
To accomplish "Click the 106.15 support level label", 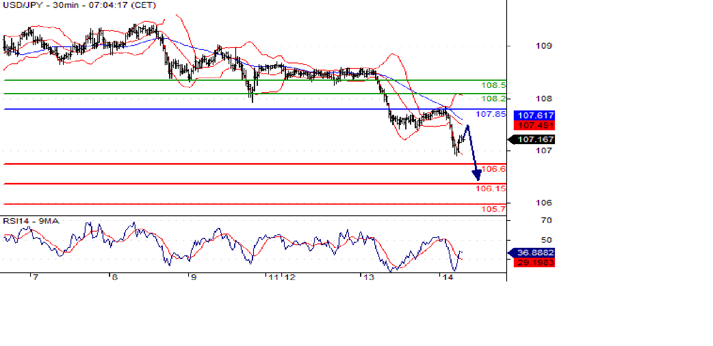I will pyautogui.click(x=491, y=188).
